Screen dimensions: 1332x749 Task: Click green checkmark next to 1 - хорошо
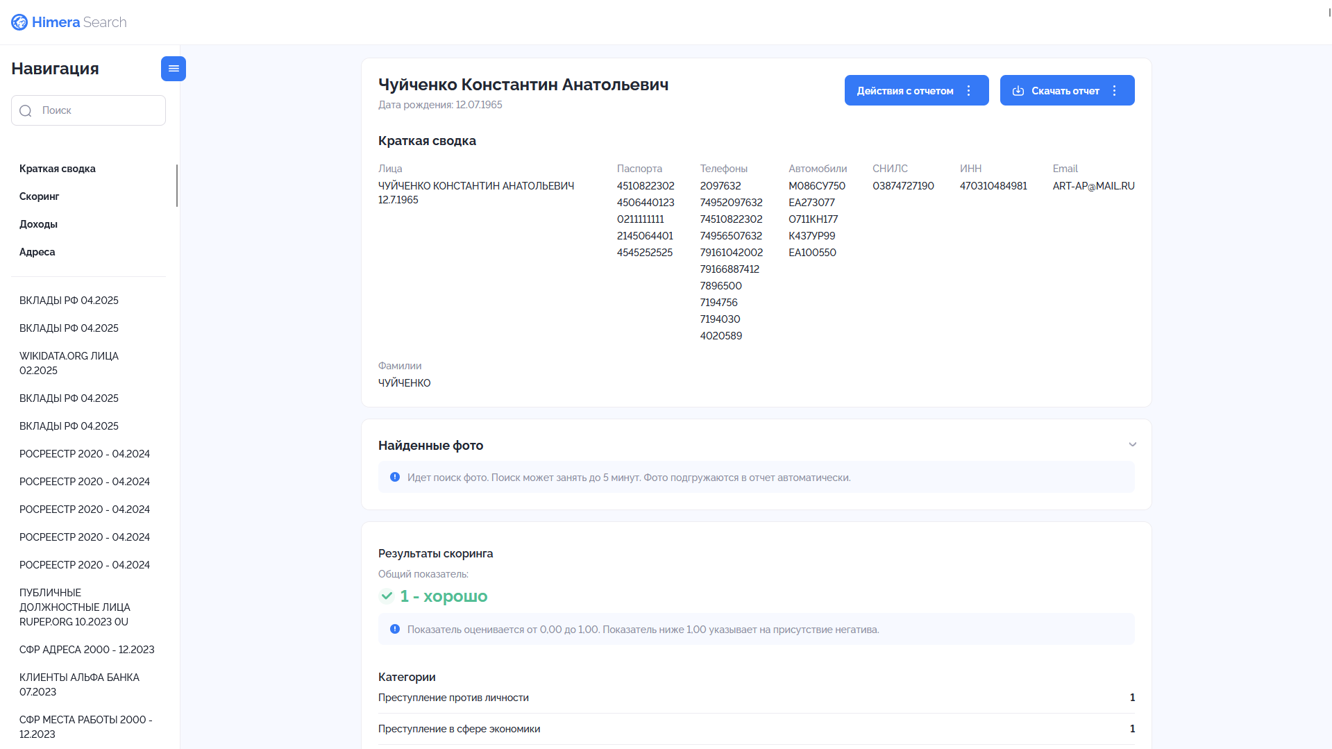pos(387,596)
